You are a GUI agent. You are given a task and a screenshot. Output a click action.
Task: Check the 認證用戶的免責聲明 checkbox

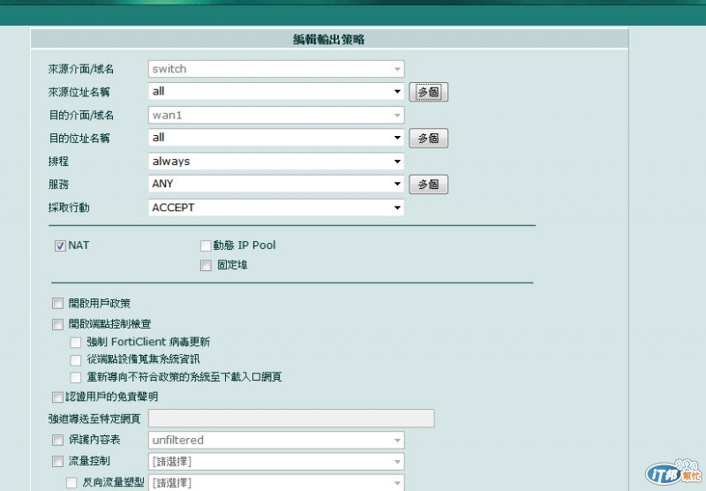click(x=57, y=397)
